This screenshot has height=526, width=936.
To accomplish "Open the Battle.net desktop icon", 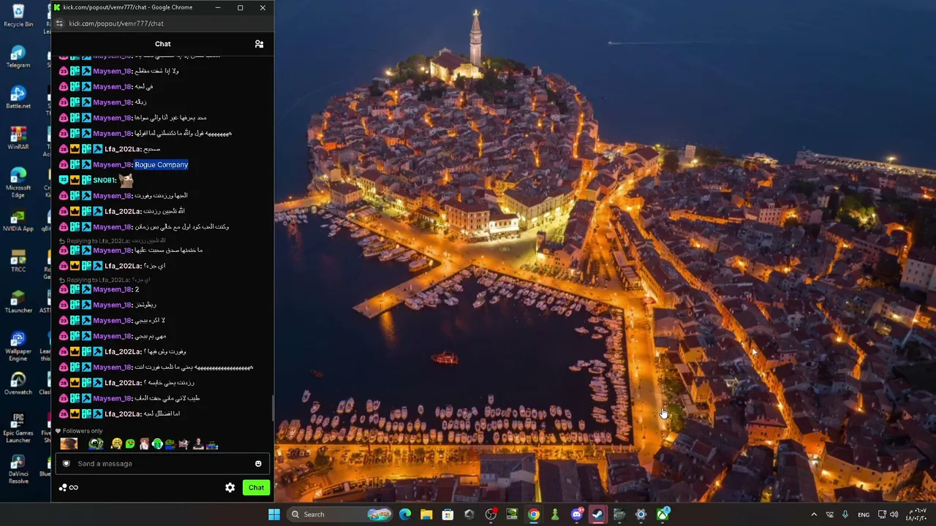I will pyautogui.click(x=18, y=97).
